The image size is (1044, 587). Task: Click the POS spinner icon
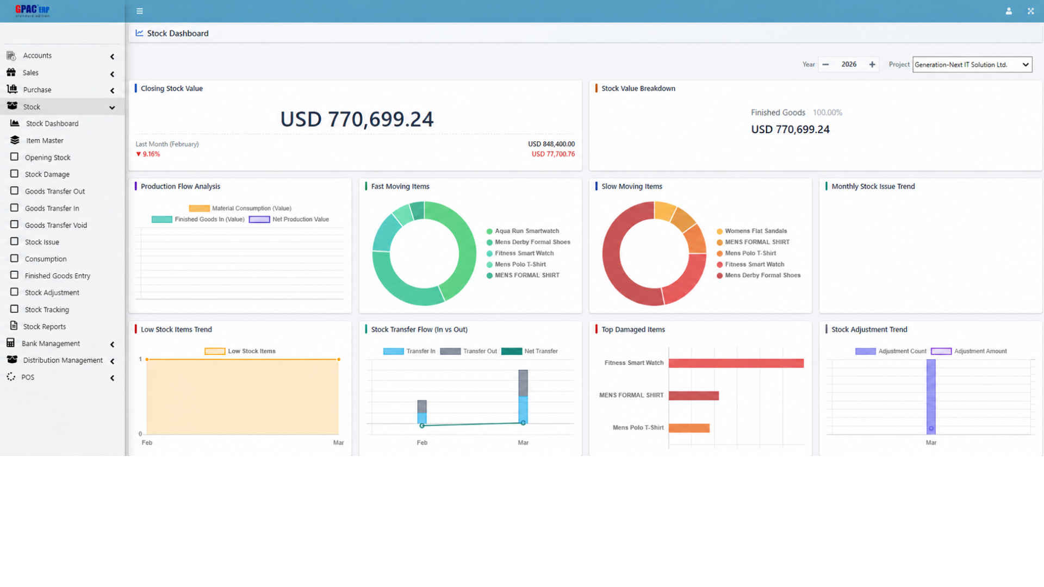pos(11,377)
